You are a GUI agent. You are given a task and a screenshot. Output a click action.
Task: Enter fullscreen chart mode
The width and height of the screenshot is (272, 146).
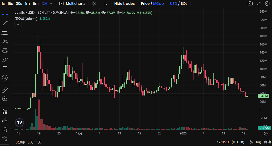click(259, 4)
